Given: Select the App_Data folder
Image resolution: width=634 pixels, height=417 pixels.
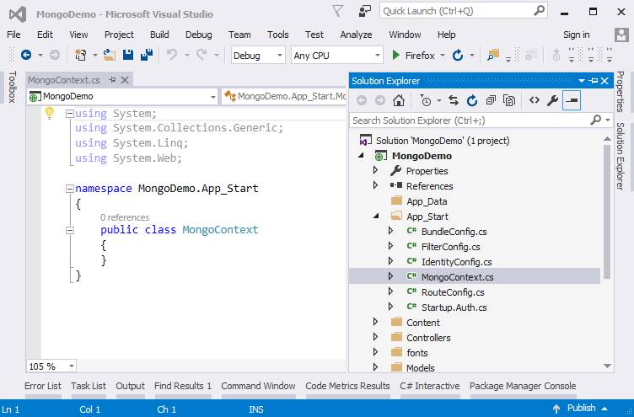Looking at the screenshot, I should pos(427,201).
